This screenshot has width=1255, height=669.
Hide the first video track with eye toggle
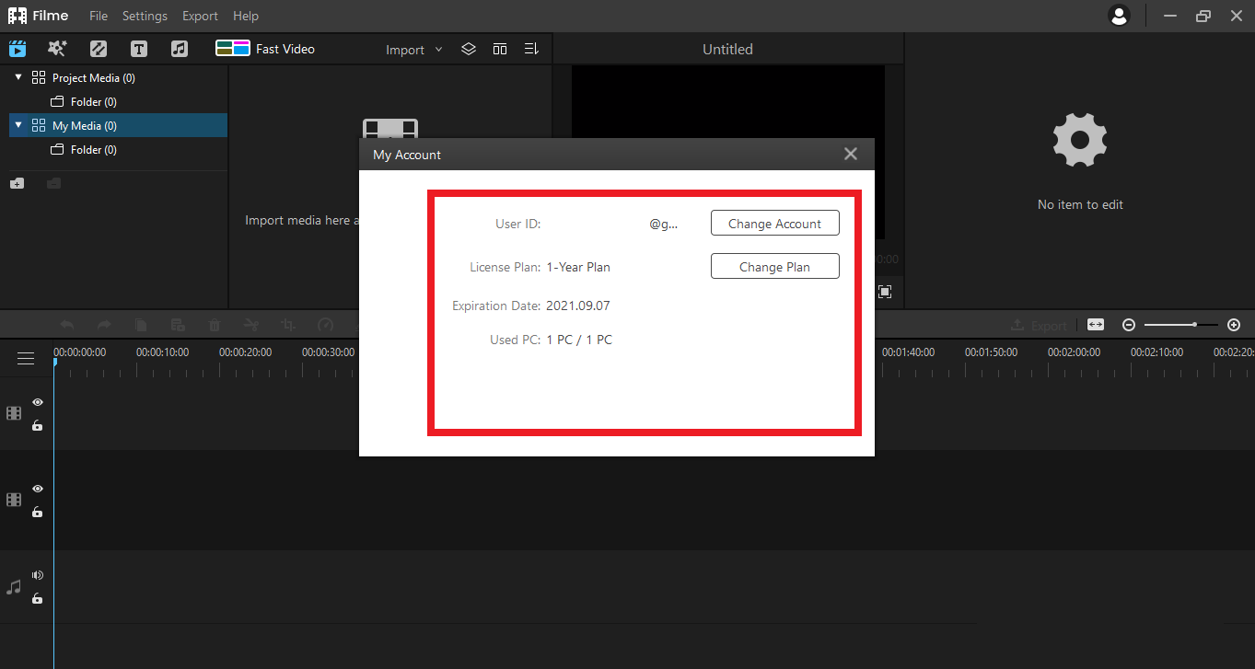click(38, 402)
